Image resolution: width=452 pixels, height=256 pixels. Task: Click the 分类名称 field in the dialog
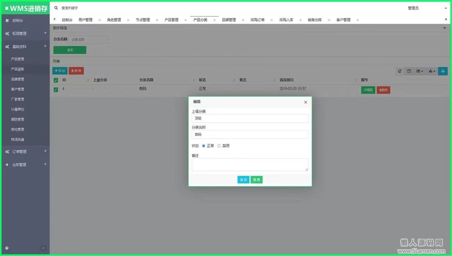click(250, 134)
